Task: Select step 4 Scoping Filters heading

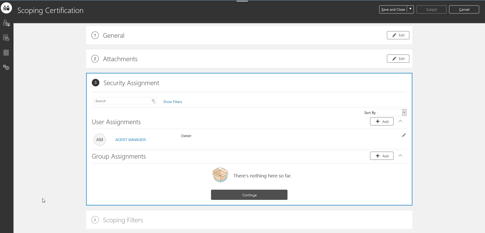Action: point(123,220)
